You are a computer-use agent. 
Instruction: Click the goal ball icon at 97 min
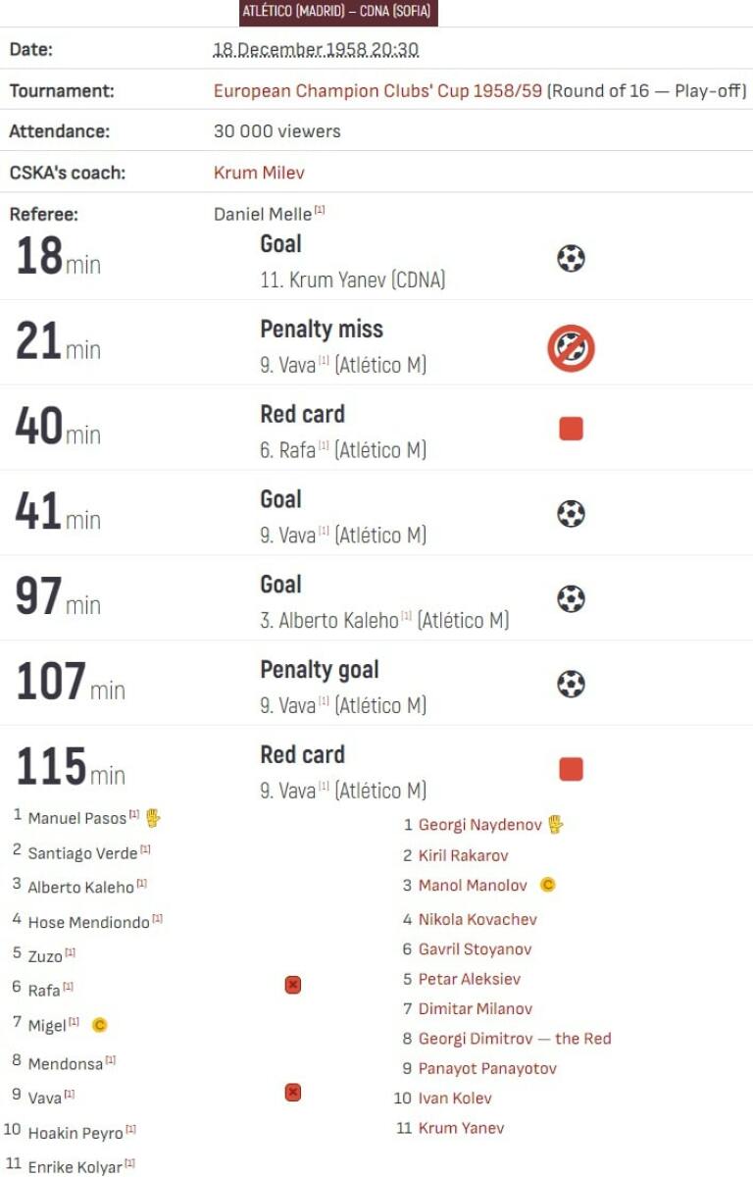coord(571,599)
